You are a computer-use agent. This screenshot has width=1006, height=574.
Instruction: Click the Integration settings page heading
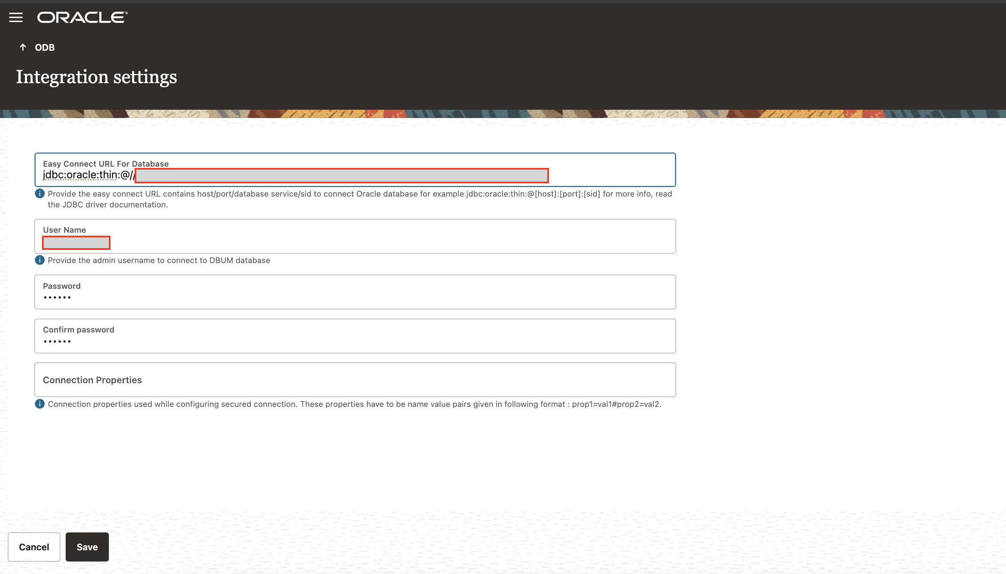(96, 77)
